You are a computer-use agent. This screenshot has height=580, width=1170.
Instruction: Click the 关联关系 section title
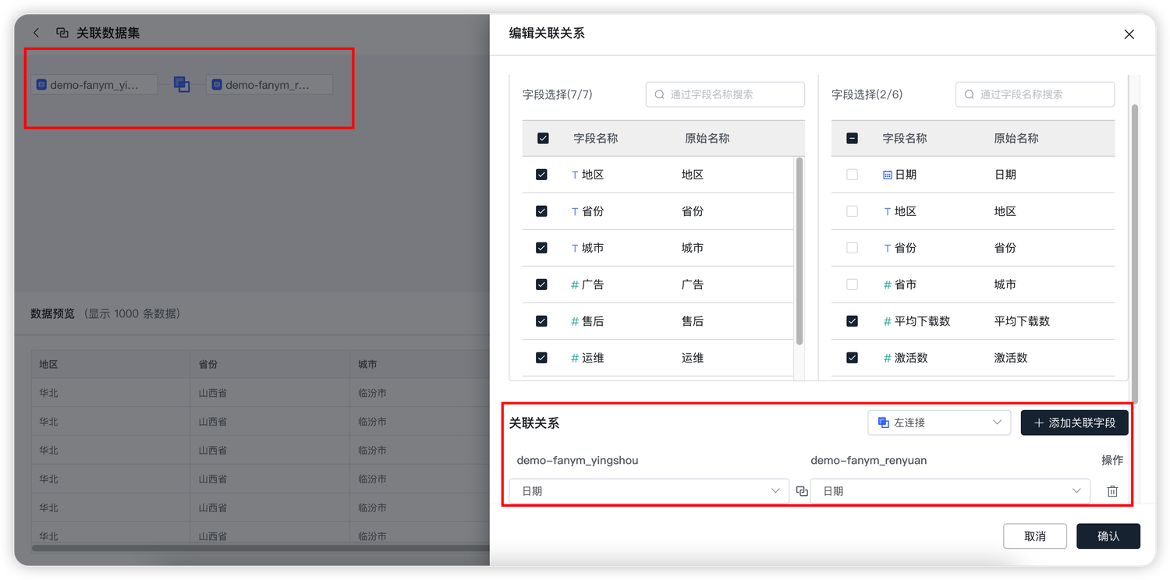pos(534,423)
